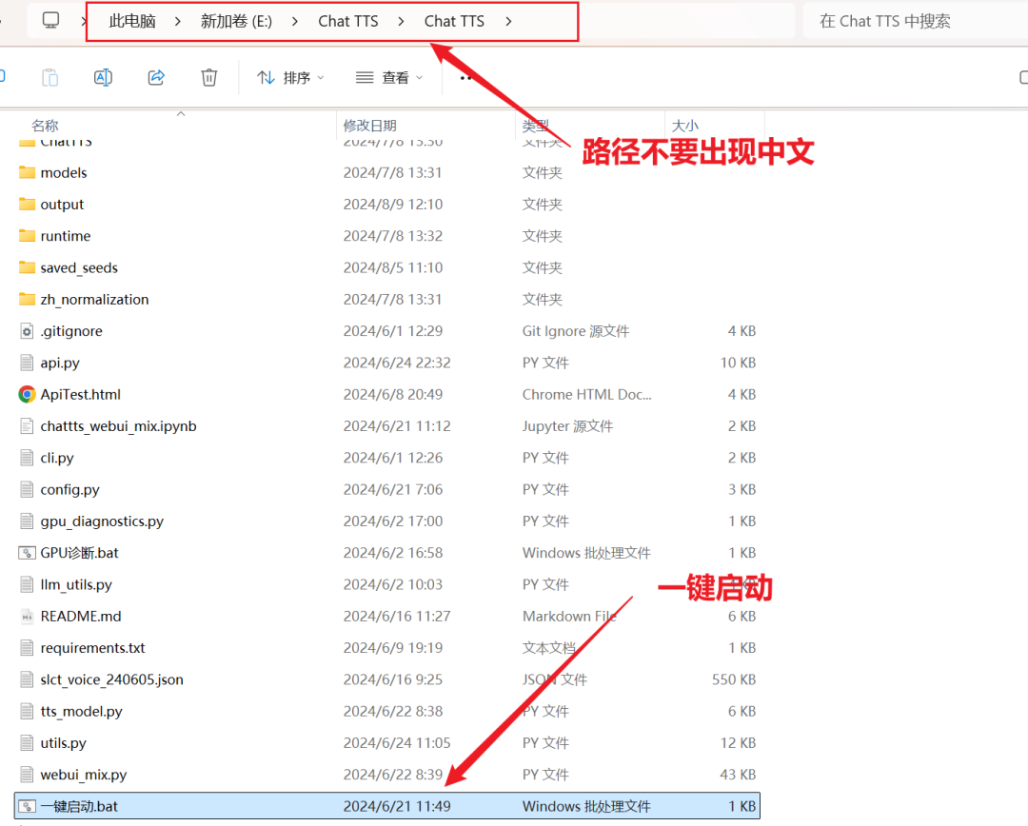This screenshot has height=826, width=1028.
Task: Expand chevron after 此电脑 breadcrumb
Action: click(178, 21)
